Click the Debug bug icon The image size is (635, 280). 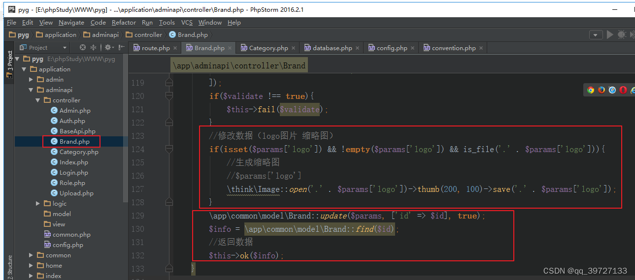tap(622, 34)
